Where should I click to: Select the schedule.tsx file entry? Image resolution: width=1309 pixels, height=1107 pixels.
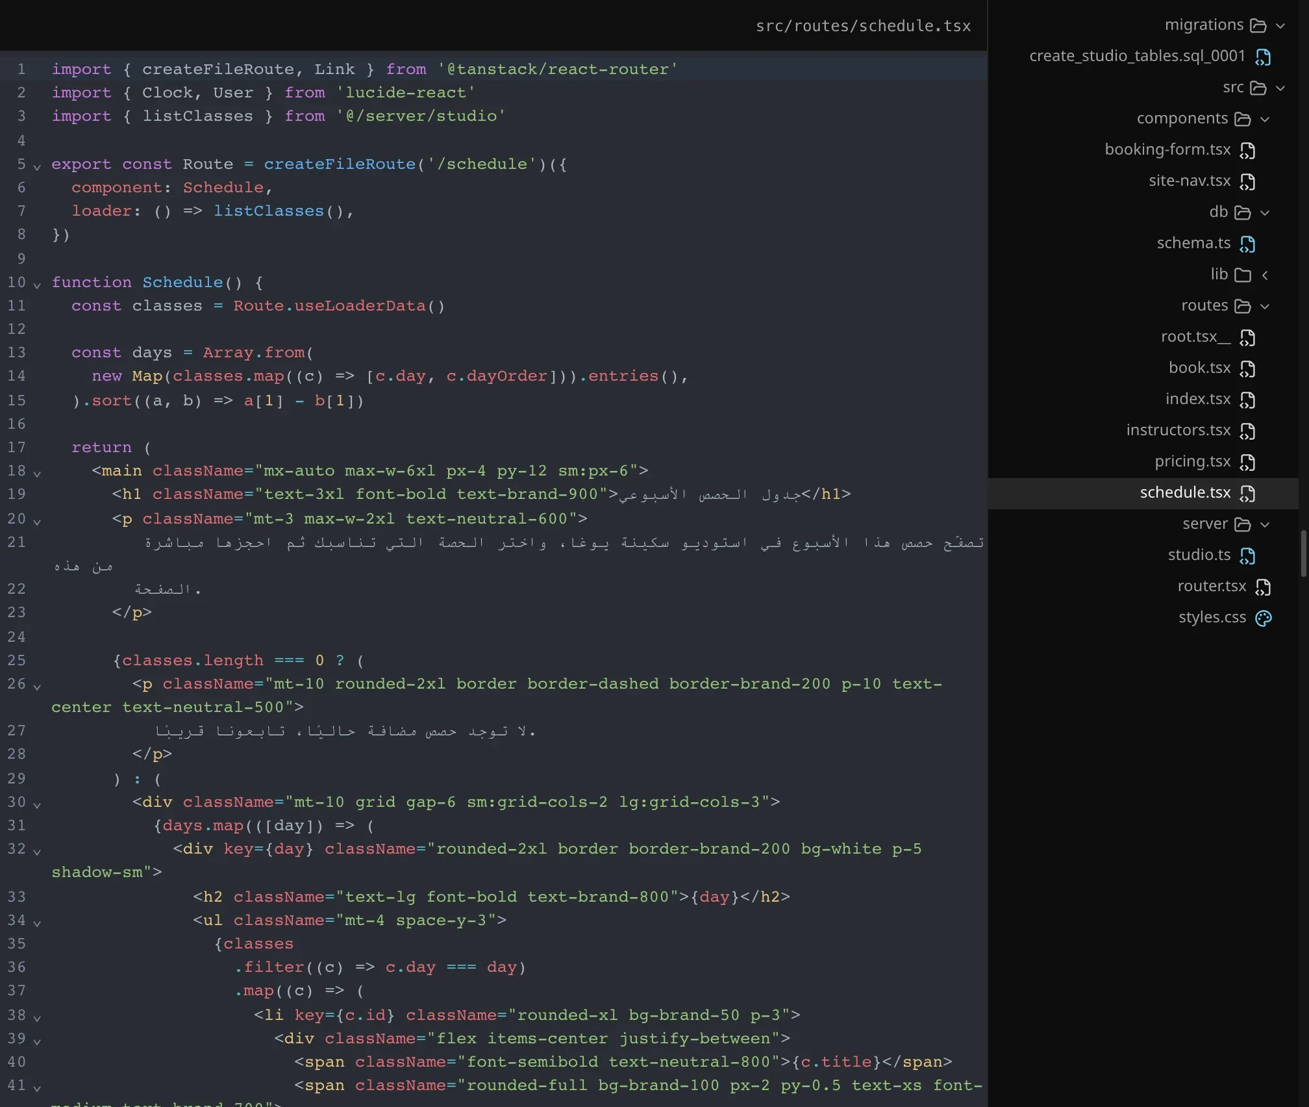click(x=1143, y=493)
